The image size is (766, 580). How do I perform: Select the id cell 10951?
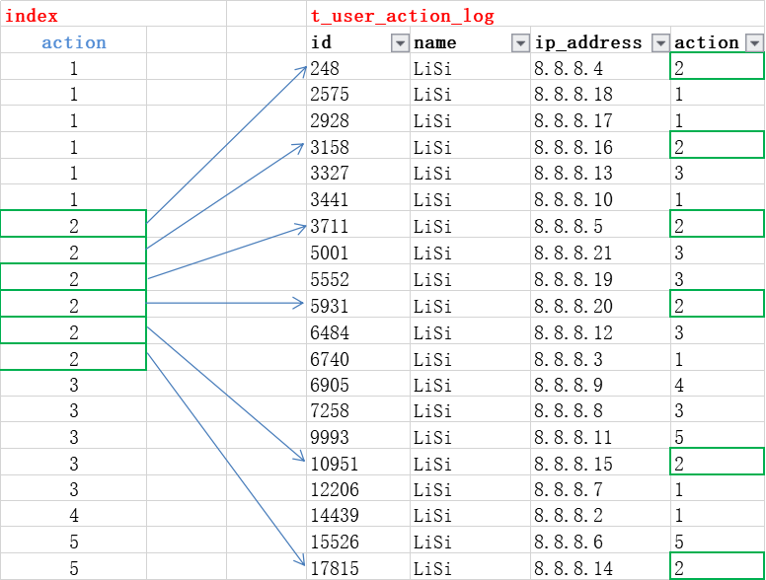(x=358, y=463)
